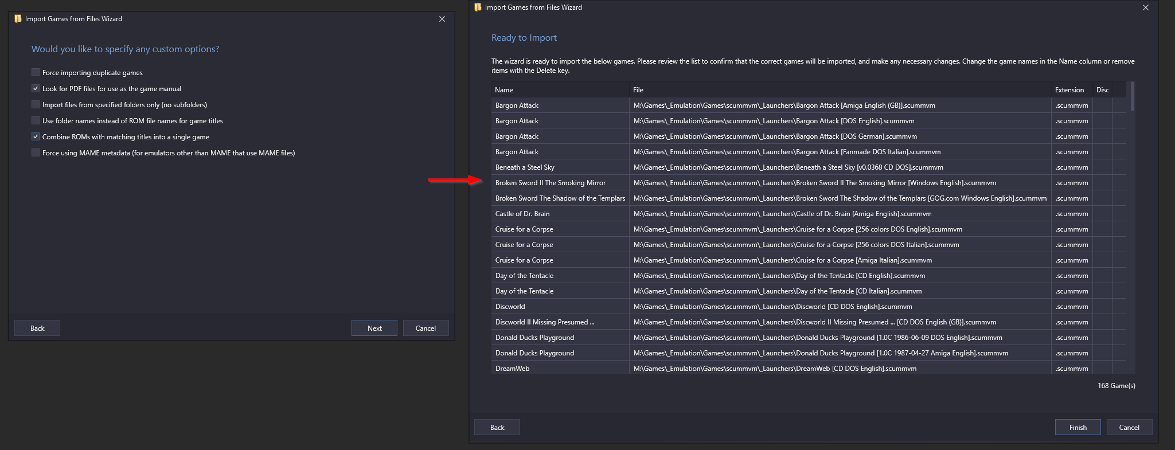
Task: Select Beneath a Steel Sky name cell
Action: coord(560,167)
